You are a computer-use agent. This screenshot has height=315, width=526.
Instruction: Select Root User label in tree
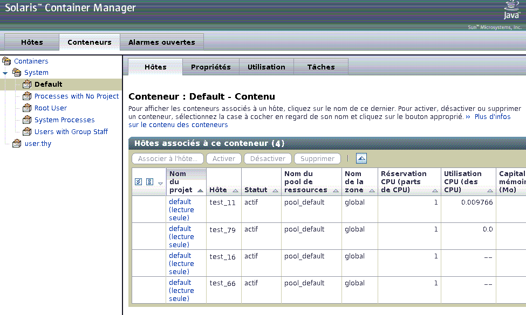pos(51,108)
